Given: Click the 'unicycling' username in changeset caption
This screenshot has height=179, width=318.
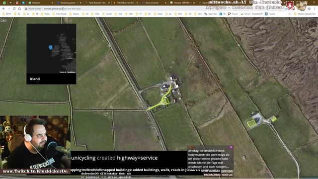Looking at the screenshot, I should 83,158.
